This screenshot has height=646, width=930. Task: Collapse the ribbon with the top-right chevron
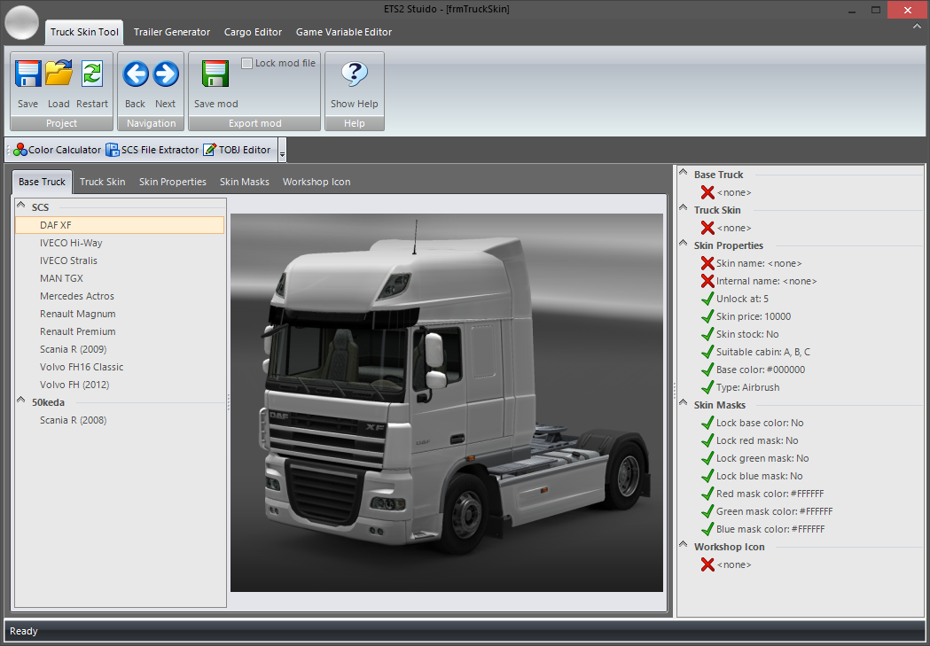[x=917, y=27]
